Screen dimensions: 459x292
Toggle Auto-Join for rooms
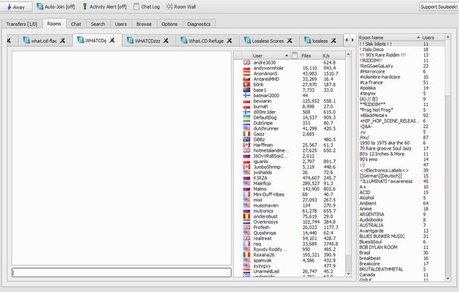pos(56,7)
